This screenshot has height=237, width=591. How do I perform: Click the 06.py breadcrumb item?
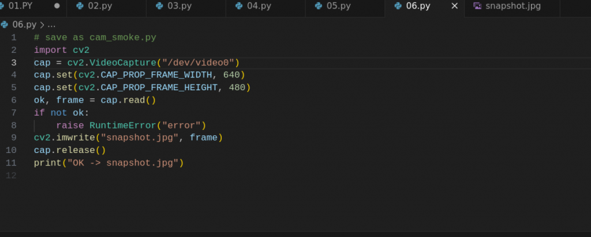[24, 25]
